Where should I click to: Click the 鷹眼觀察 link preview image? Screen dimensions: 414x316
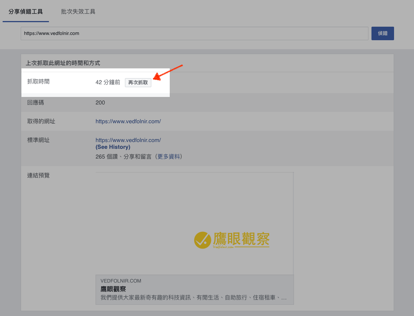tap(195, 224)
